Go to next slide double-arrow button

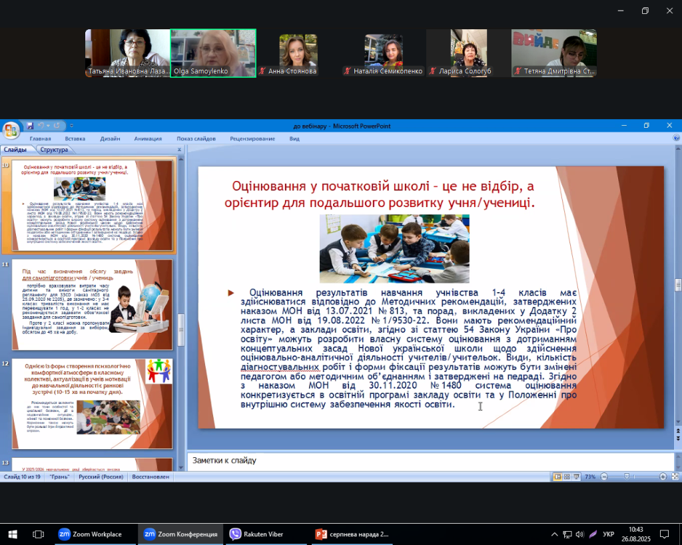coord(677,439)
